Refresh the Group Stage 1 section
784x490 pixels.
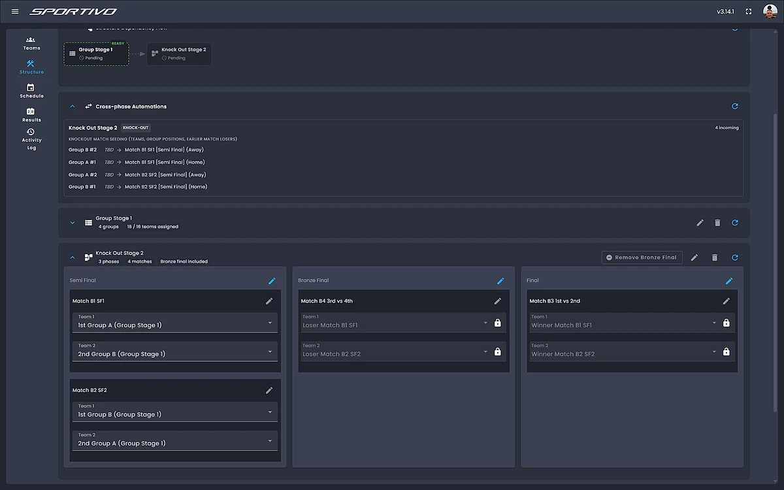pyautogui.click(x=734, y=222)
